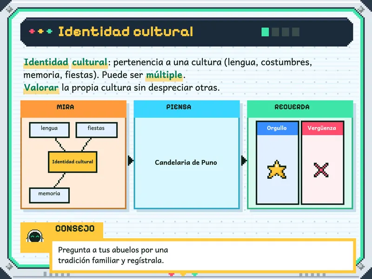This screenshot has width=372, height=279.
Task: Click highlighted term Identidad cultural in definition
Action: [x=66, y=62]
